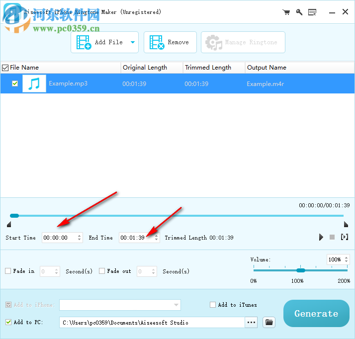Click the Generate button
The image size is (355, 339).
(316, 314)
